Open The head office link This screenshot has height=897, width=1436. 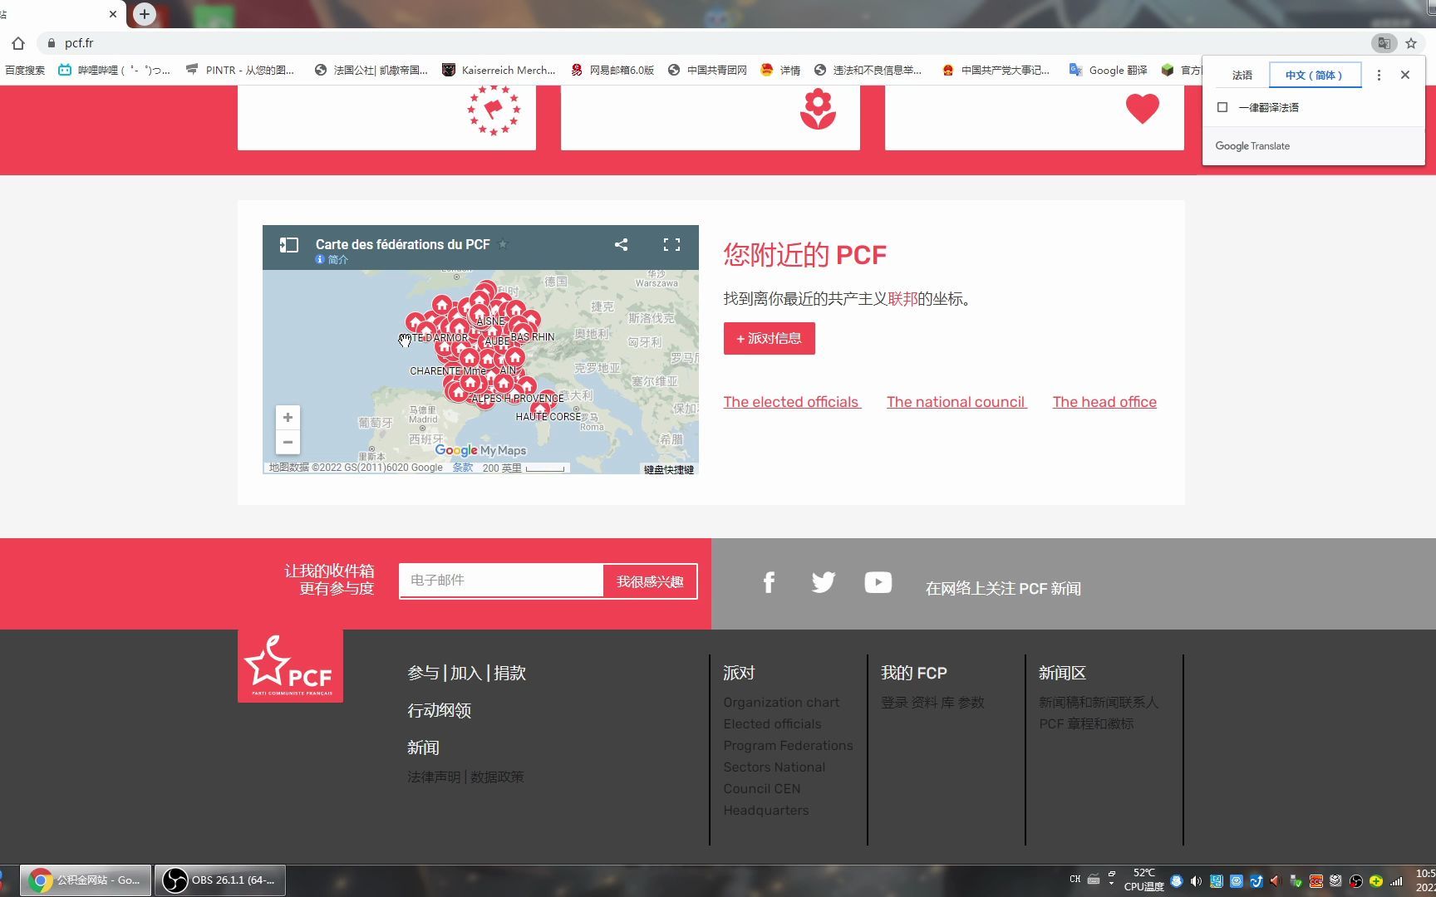(1104, 402)
